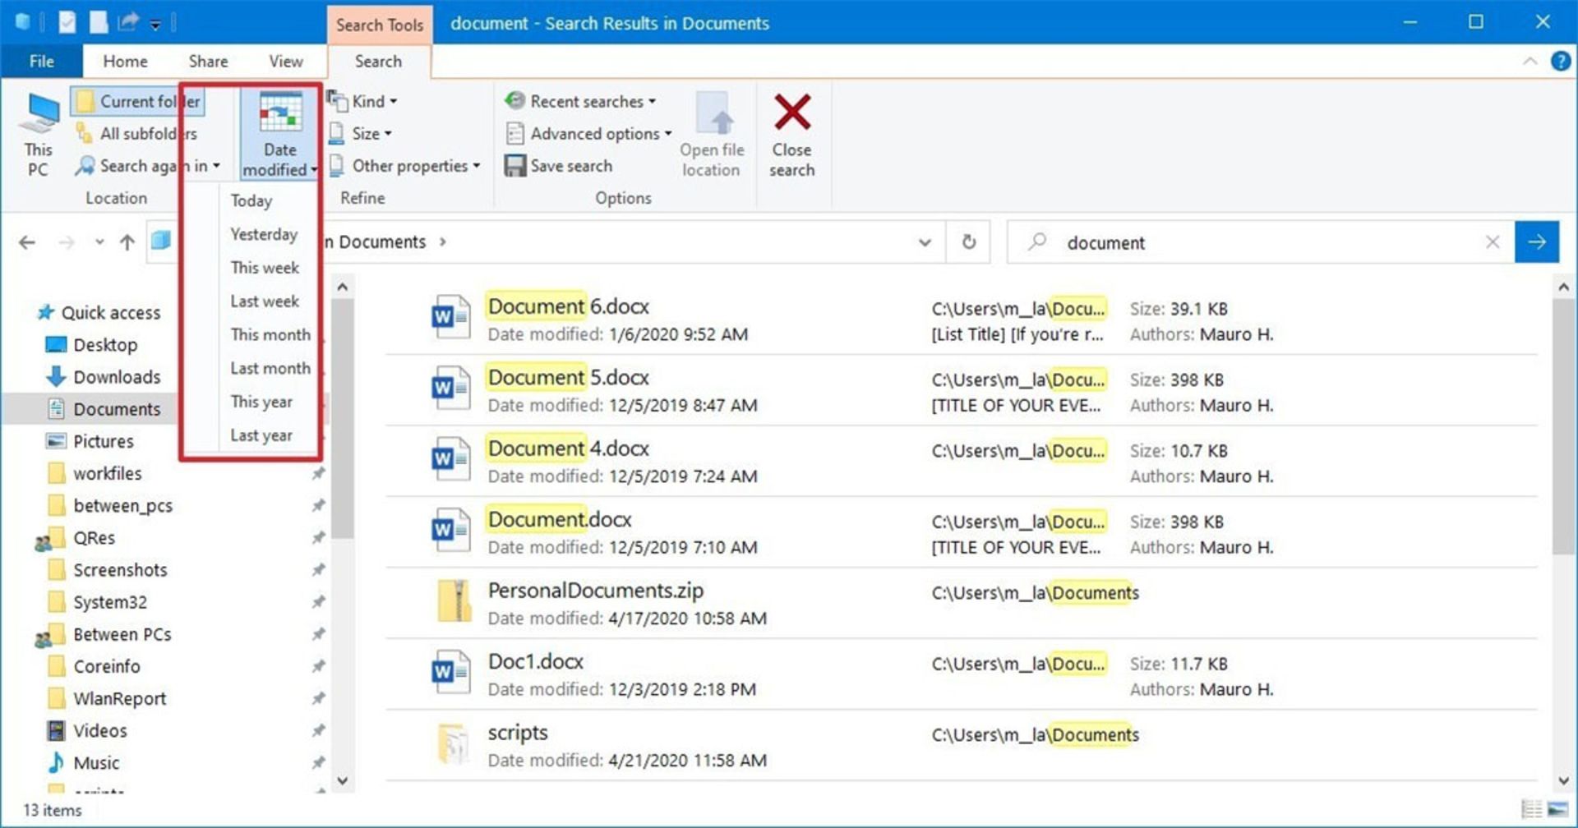The width and height of the screenshot is (1578, 828).
Task: Open the Document 6.docx search result
Action: click(568, 307)
